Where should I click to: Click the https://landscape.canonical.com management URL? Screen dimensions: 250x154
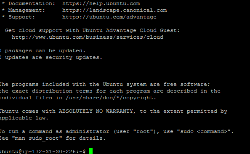click(x=114, y=10)
